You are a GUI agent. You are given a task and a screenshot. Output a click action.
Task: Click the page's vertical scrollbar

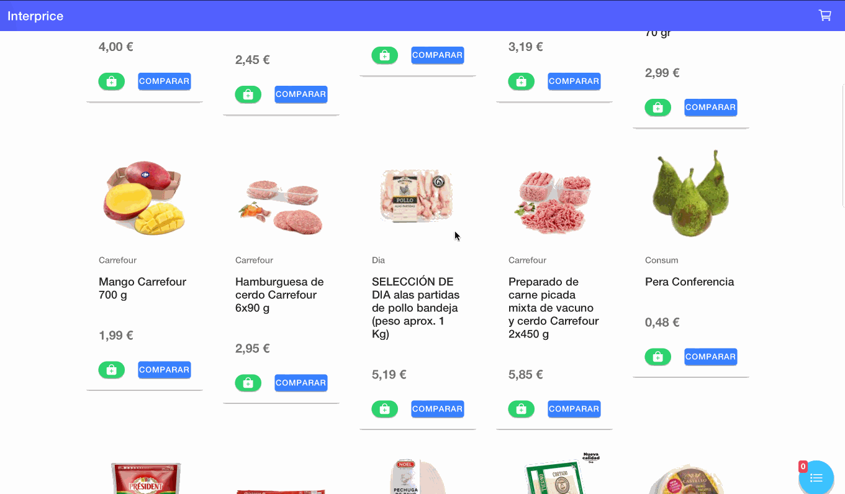point(843,145)
